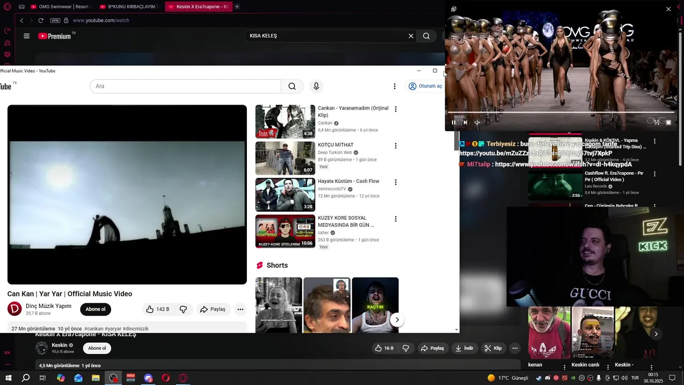Viewport: 684px width, 385px height.
Task: Switch to OMG Swimwear tab
Action: [60, 6]
